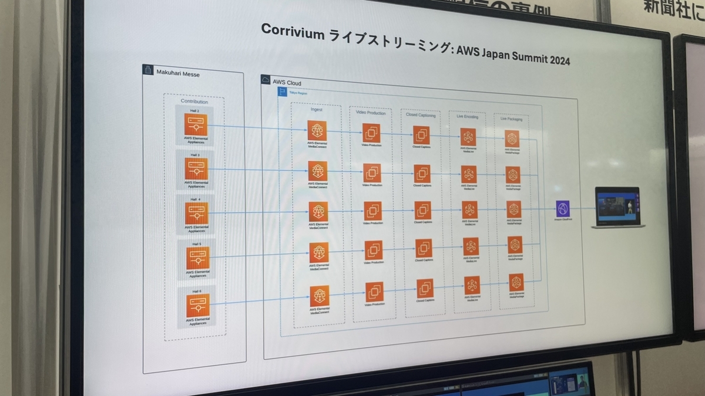
Task: Click the Closed Captions icon in the Hall 6 row
Action: (425, 289)
